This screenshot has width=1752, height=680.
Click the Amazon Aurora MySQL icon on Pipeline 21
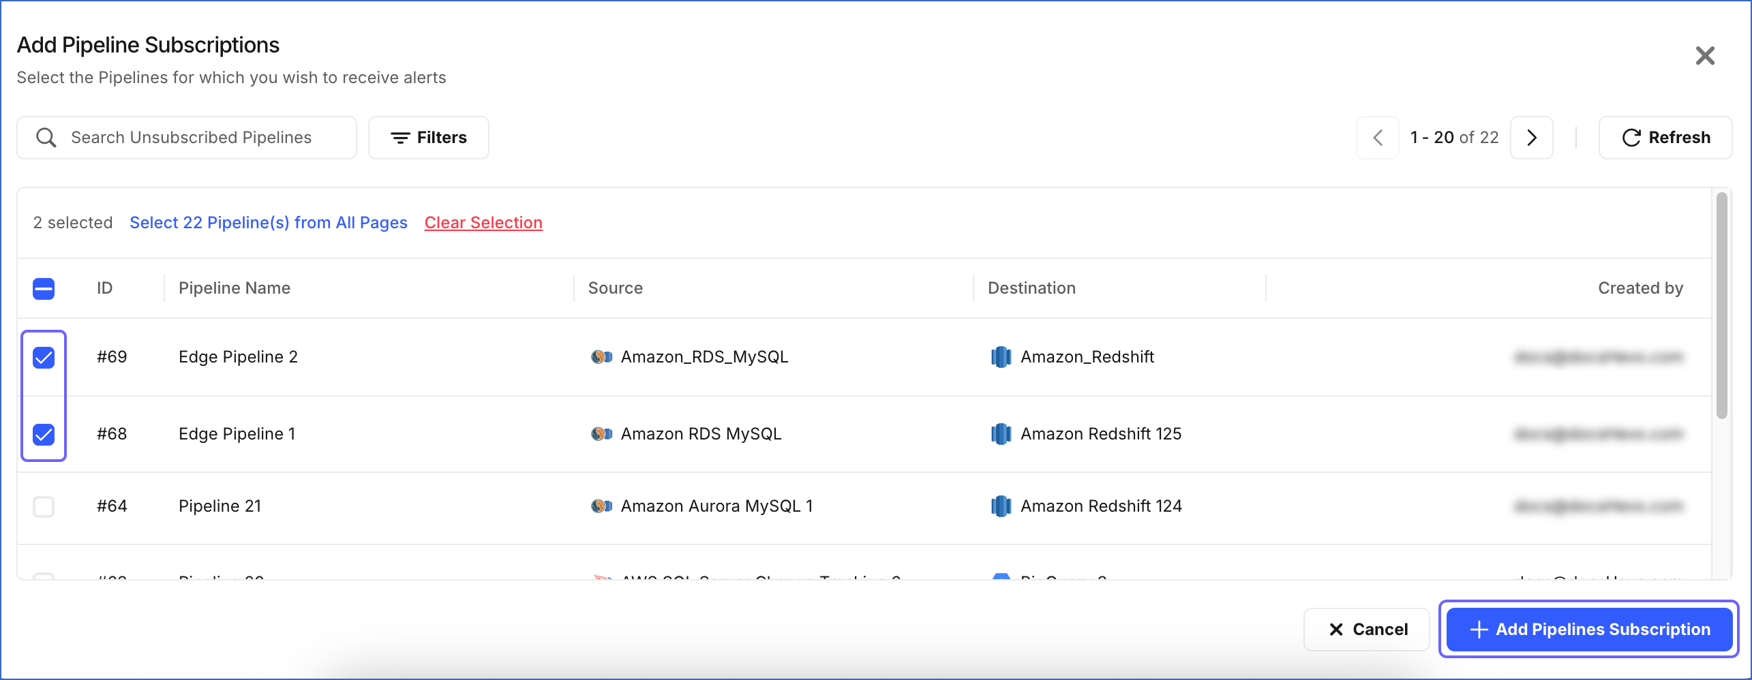601,506
